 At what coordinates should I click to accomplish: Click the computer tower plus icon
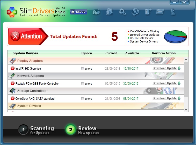(148, 12)
